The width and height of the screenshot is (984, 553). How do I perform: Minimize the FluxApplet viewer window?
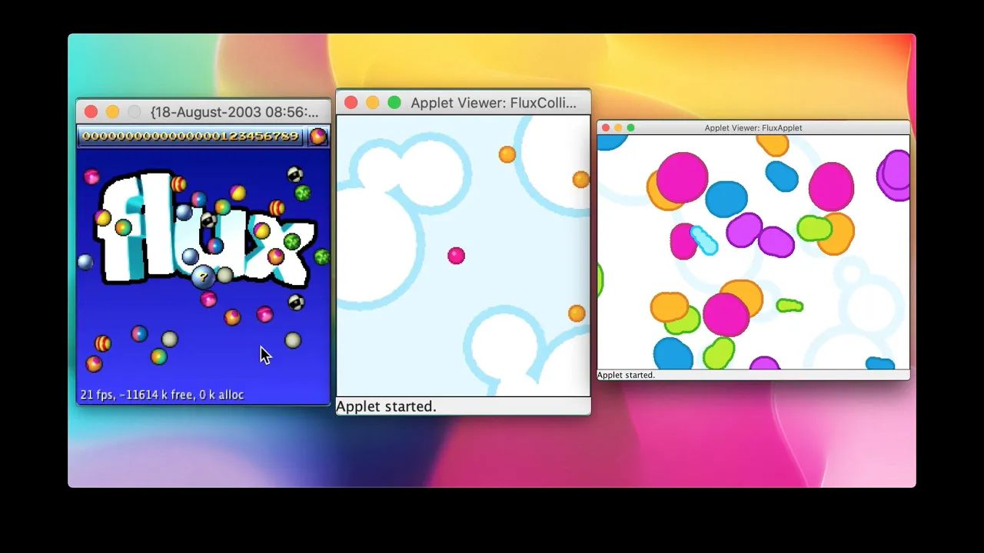[x=618, y=128]
